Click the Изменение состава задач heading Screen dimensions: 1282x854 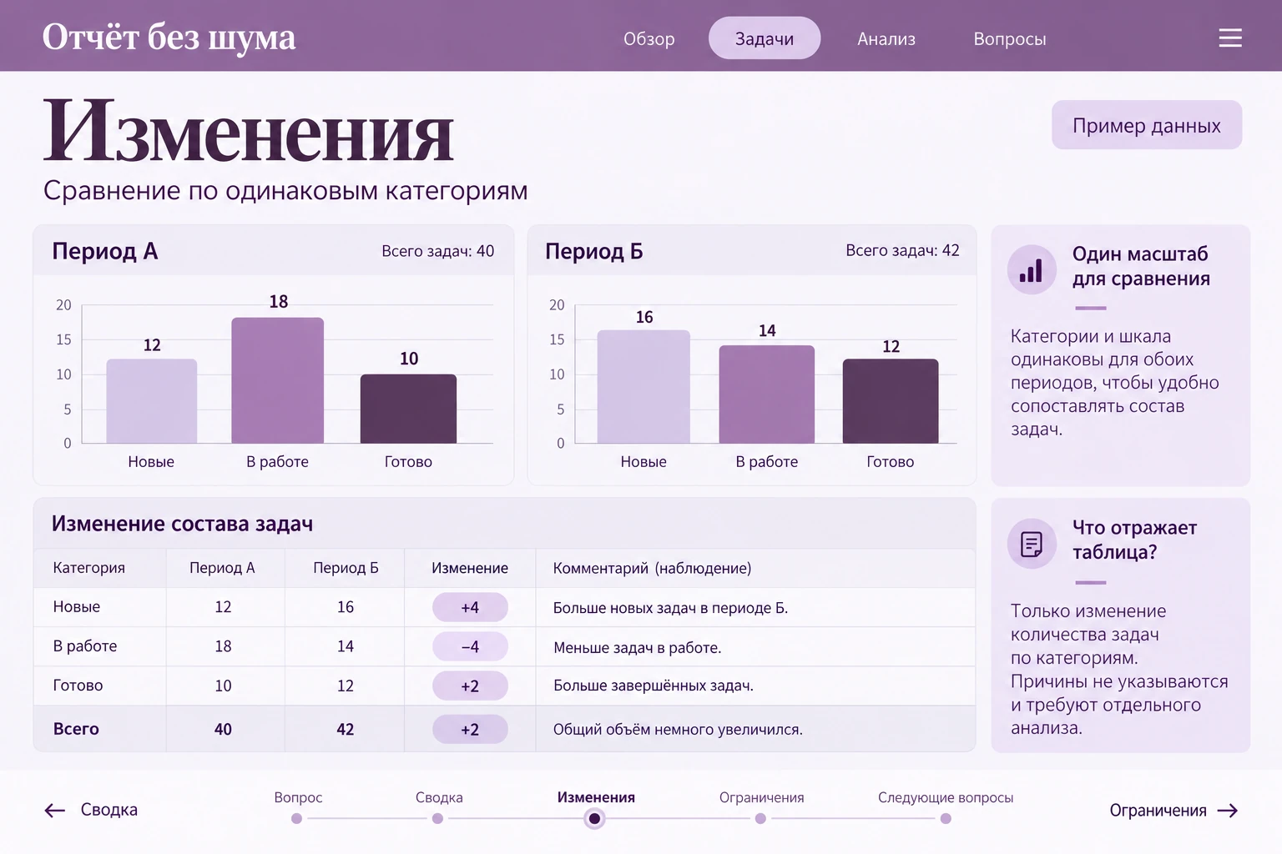[182, 524]
